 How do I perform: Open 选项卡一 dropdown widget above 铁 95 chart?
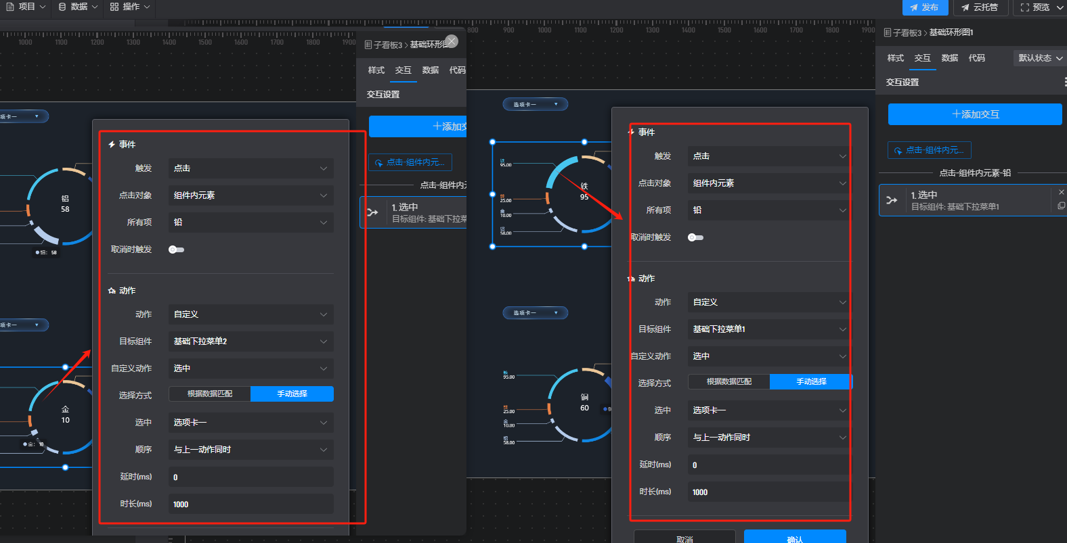coord(535,104)
